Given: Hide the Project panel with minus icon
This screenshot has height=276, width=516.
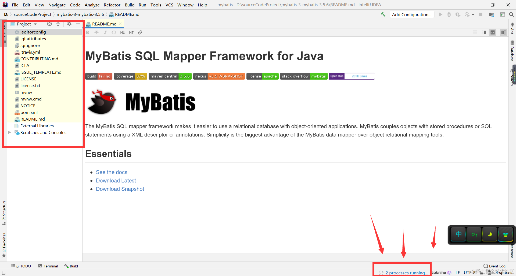Looking at the screenshot, I should point(78,24).
